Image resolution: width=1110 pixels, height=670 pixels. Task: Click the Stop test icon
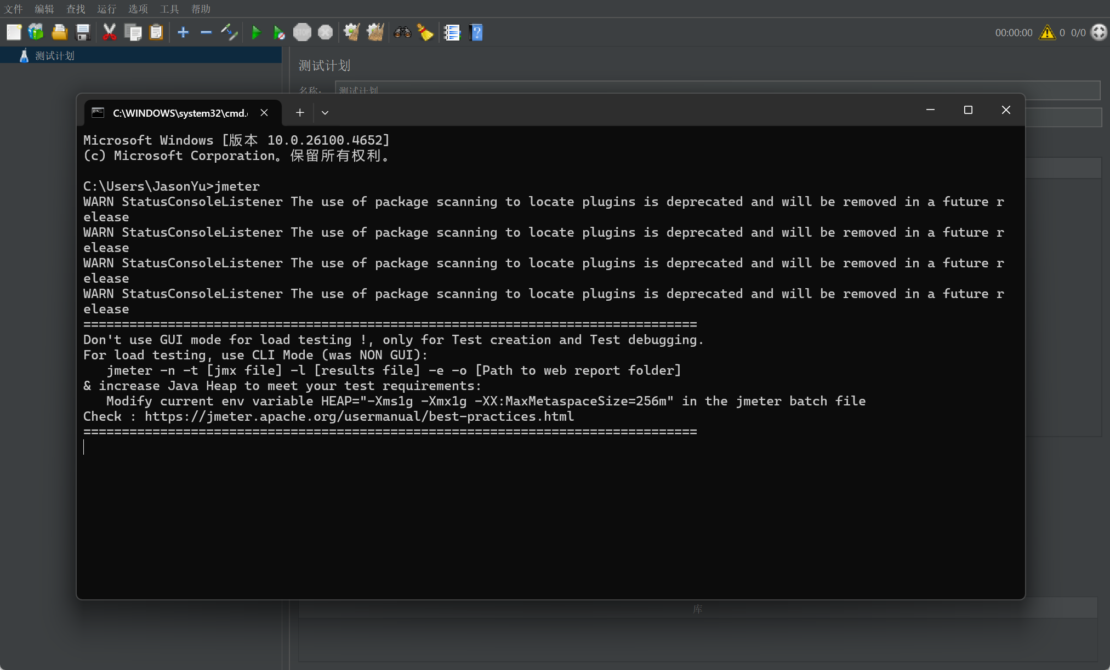[x=302, y=32]
